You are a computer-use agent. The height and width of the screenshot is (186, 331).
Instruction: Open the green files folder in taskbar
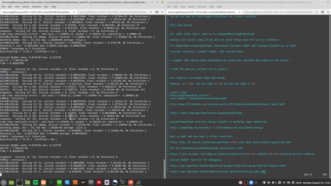click(11, 183)
